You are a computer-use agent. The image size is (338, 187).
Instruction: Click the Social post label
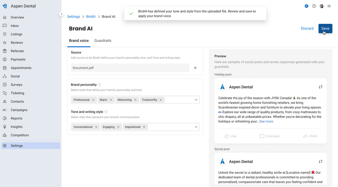point(222,149)
